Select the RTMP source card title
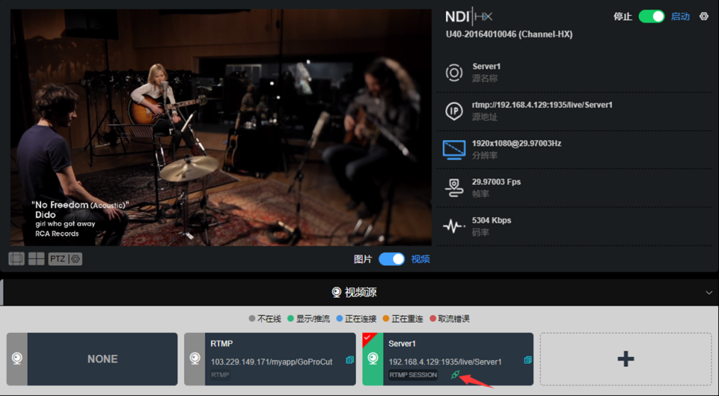The width and height of the screenshot is (719, 396). (x=222, y=344)
